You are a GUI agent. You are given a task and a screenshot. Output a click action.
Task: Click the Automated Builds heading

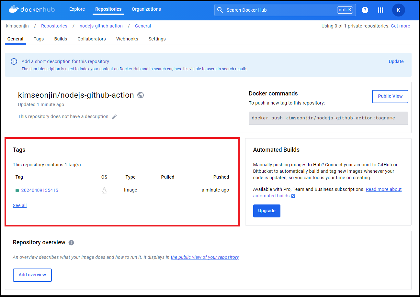(276, 150)
